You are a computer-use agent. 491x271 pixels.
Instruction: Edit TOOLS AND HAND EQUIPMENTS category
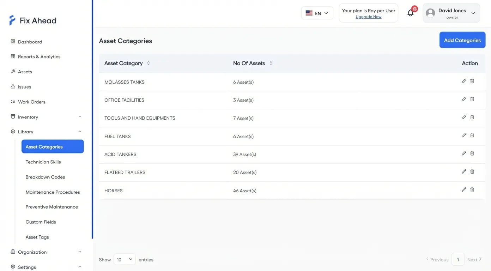[464, 117]
